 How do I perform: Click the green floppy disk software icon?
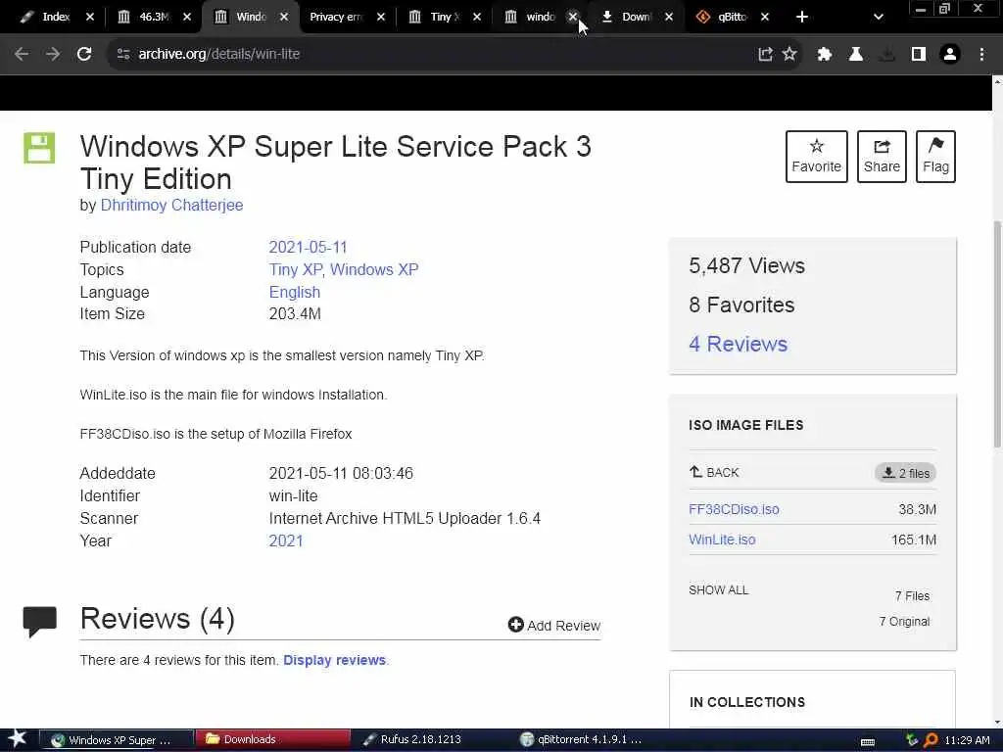[x=39, y=148]
